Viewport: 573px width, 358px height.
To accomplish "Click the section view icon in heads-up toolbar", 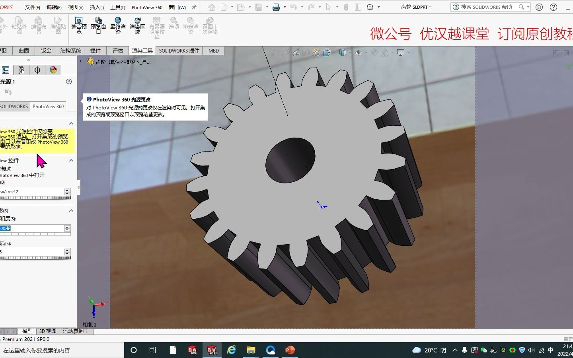I will (x=306, y=52).
